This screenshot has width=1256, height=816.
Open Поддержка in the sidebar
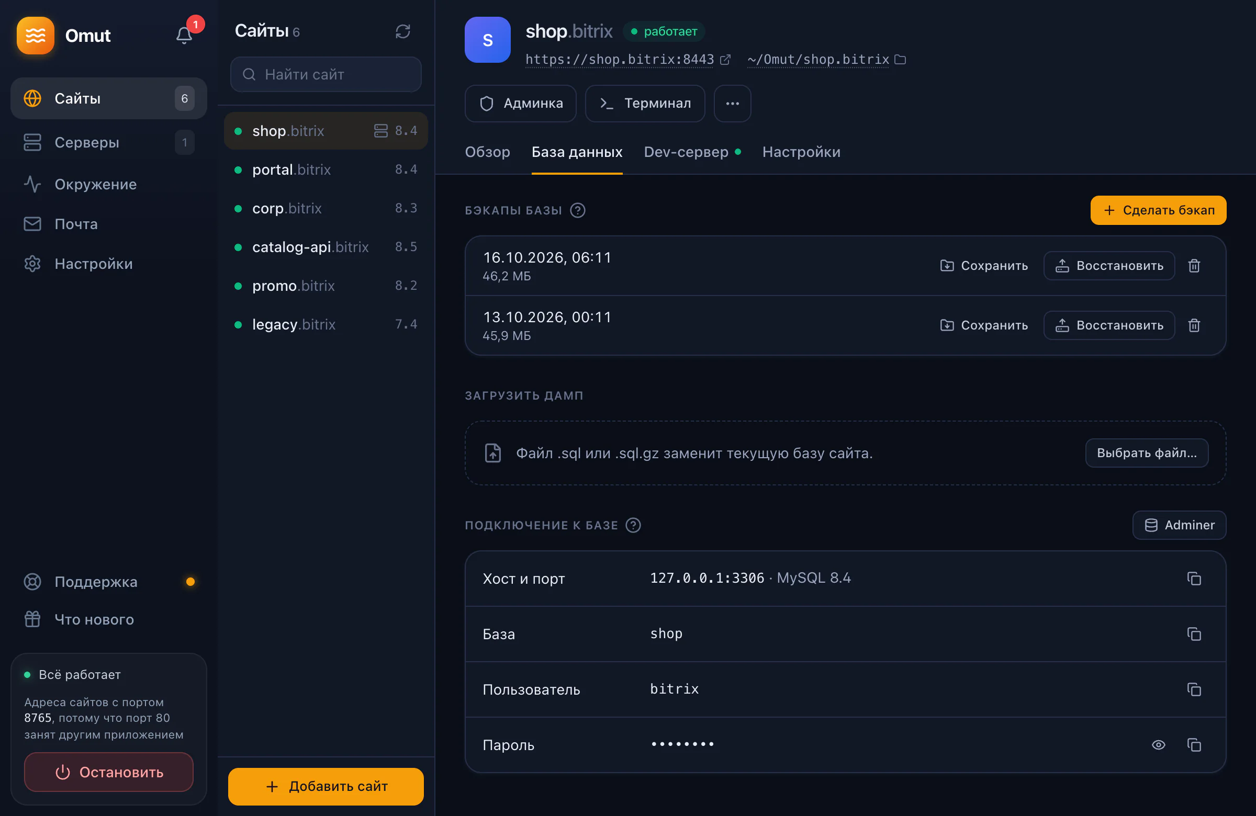click(x=109, y=581)
